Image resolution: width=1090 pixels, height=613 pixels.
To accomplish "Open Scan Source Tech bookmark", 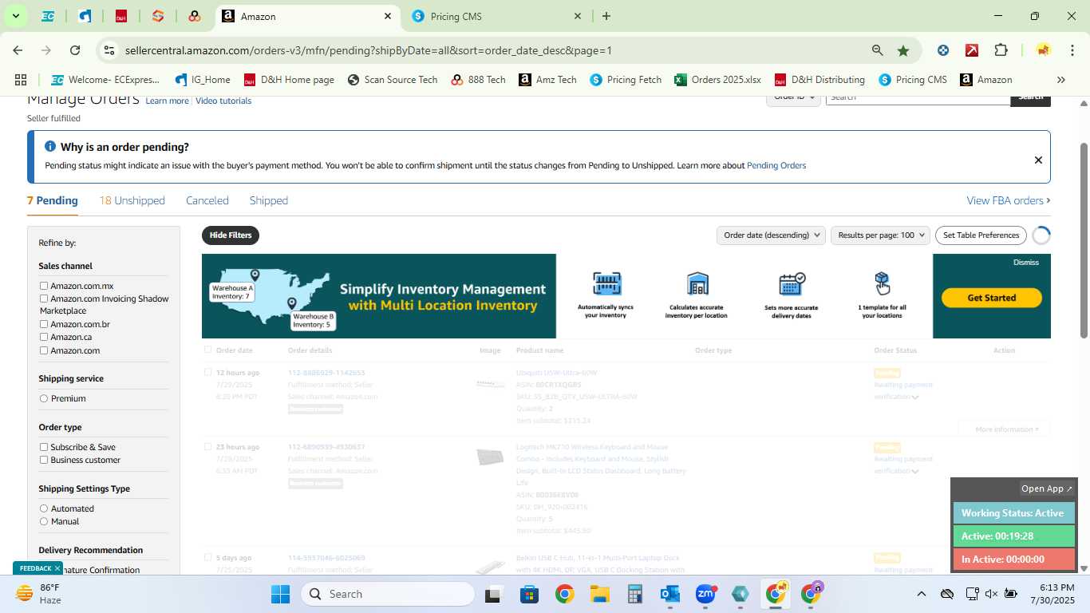I will (393, 80).
